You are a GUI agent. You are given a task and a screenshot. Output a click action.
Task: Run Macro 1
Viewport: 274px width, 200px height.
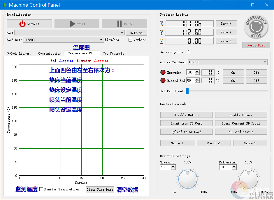177,143
